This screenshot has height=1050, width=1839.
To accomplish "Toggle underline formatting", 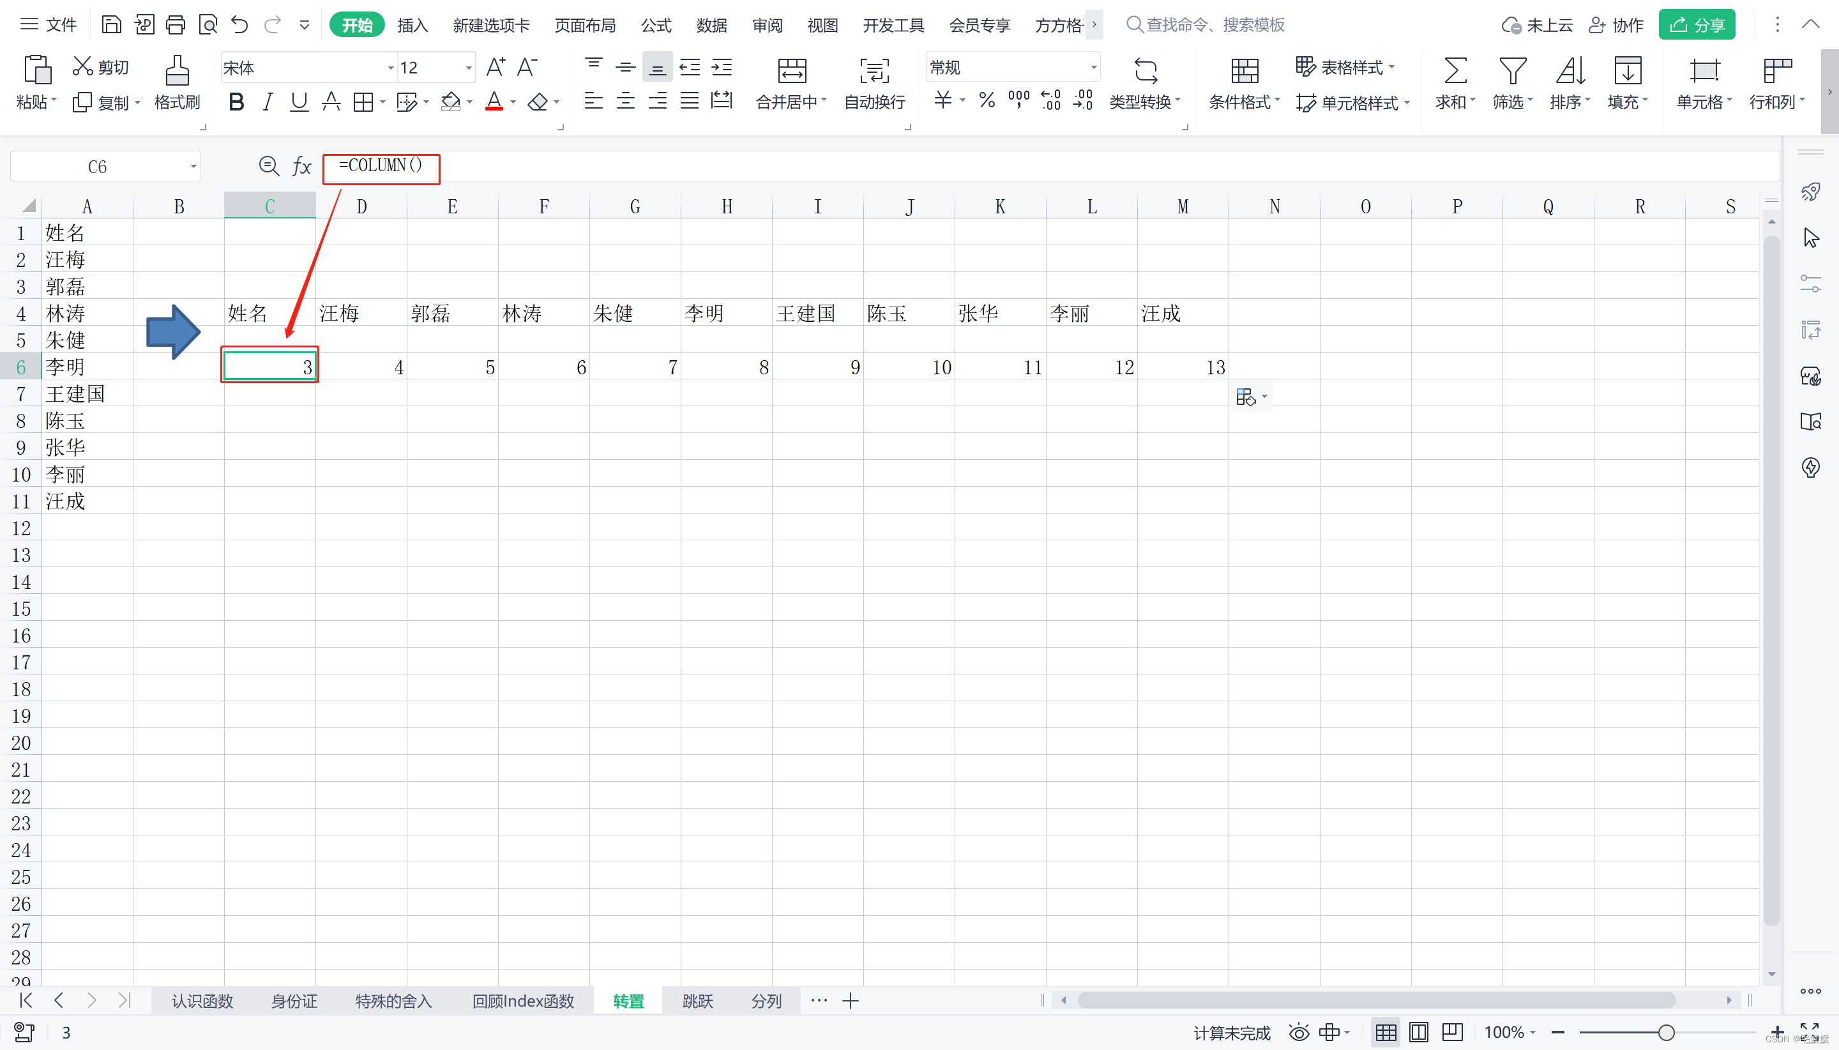I will click(298, 102).
